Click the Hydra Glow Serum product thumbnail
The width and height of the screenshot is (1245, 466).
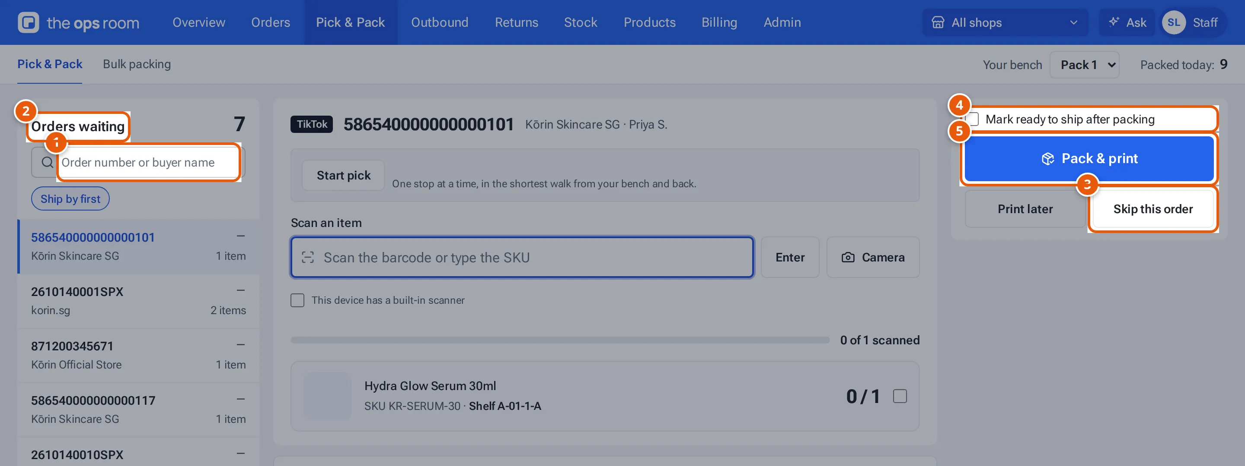tap(328, 396)
